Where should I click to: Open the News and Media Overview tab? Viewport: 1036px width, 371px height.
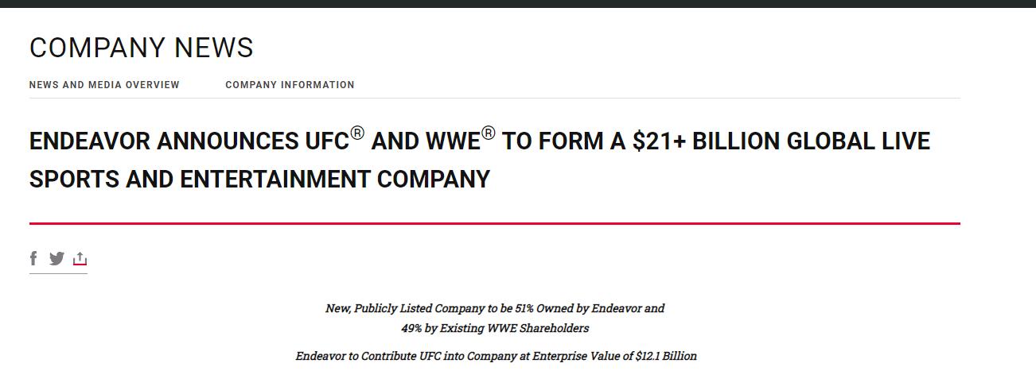[x=104, y=85]
